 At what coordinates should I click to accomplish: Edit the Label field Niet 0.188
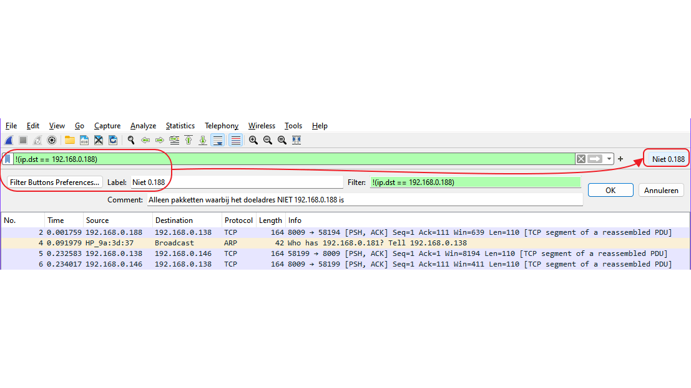pos(237,182)
